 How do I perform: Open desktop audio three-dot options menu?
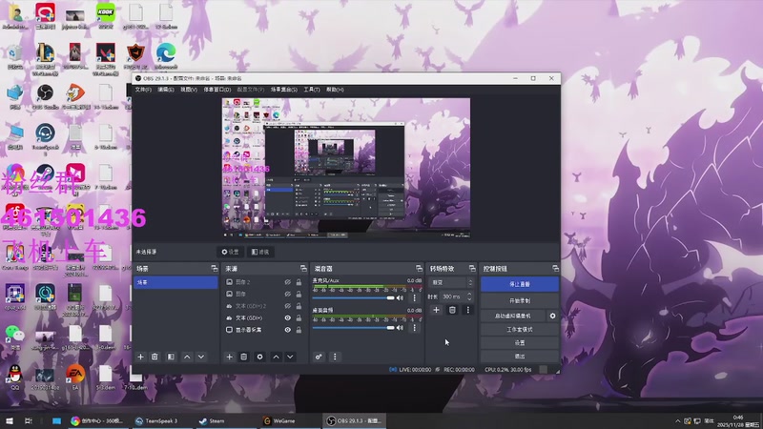coord(415,327)
